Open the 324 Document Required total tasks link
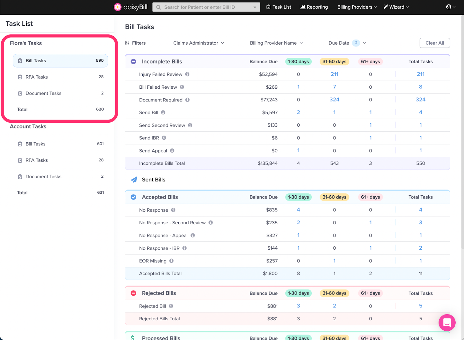464x340 pixels. point(420,100)
